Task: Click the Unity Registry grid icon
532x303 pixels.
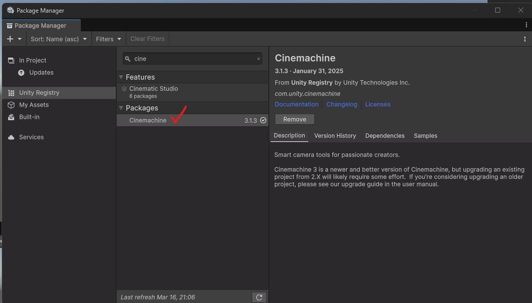Action: 11,92
